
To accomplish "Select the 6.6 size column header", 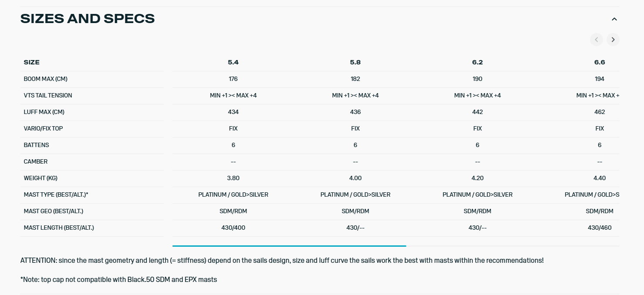I will pos(600,62).
